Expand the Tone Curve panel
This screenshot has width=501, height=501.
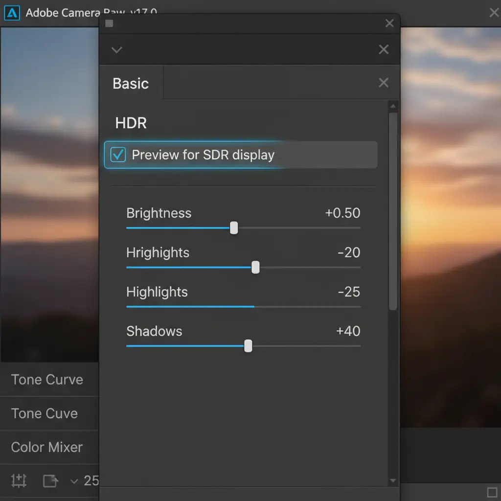[47, 380]
